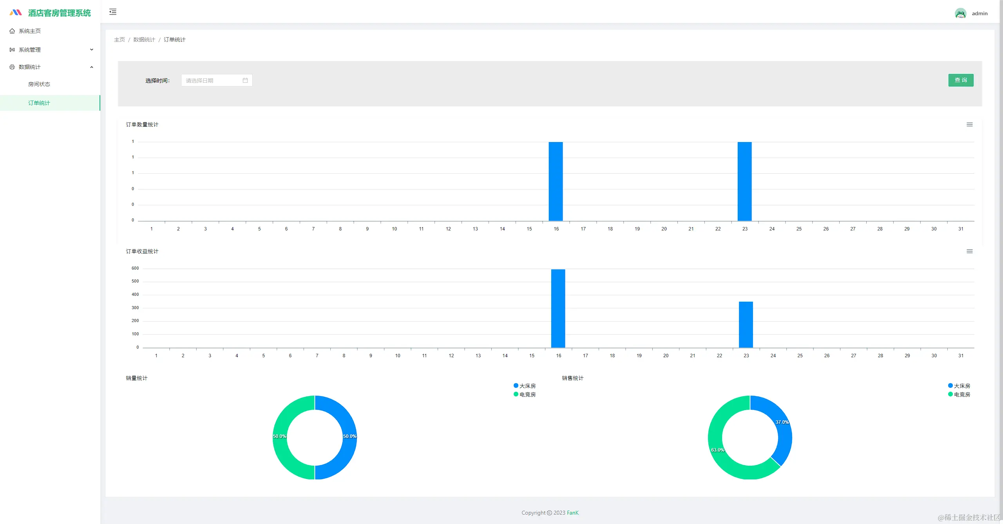1003x524 pixels.
Task: Open order revenue chart hamburger menu
Action: pyautogui.click(x=969, y=251)
